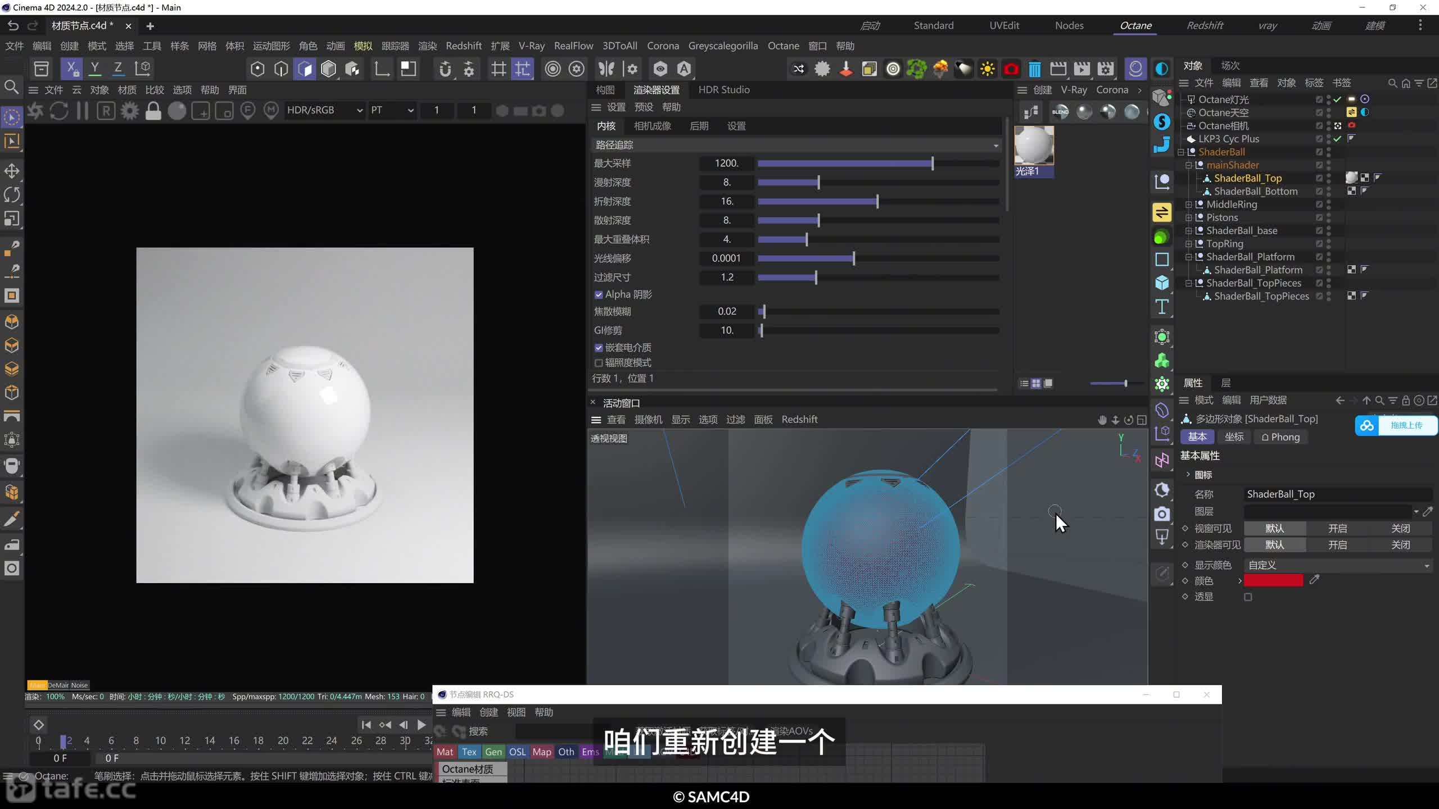Set 渲染器可见 to 开启
Image resolution: width=1439 pixels, height=809 pixels.
1337,545
